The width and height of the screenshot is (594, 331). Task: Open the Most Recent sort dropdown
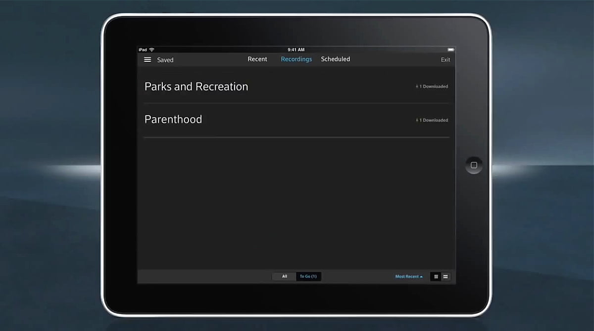click(407, 277)
